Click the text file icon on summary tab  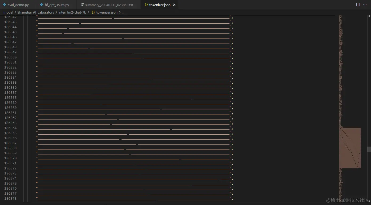pos(83,5)
